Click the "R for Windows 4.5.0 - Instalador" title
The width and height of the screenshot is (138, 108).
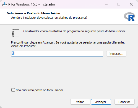(x=32, y=4)
